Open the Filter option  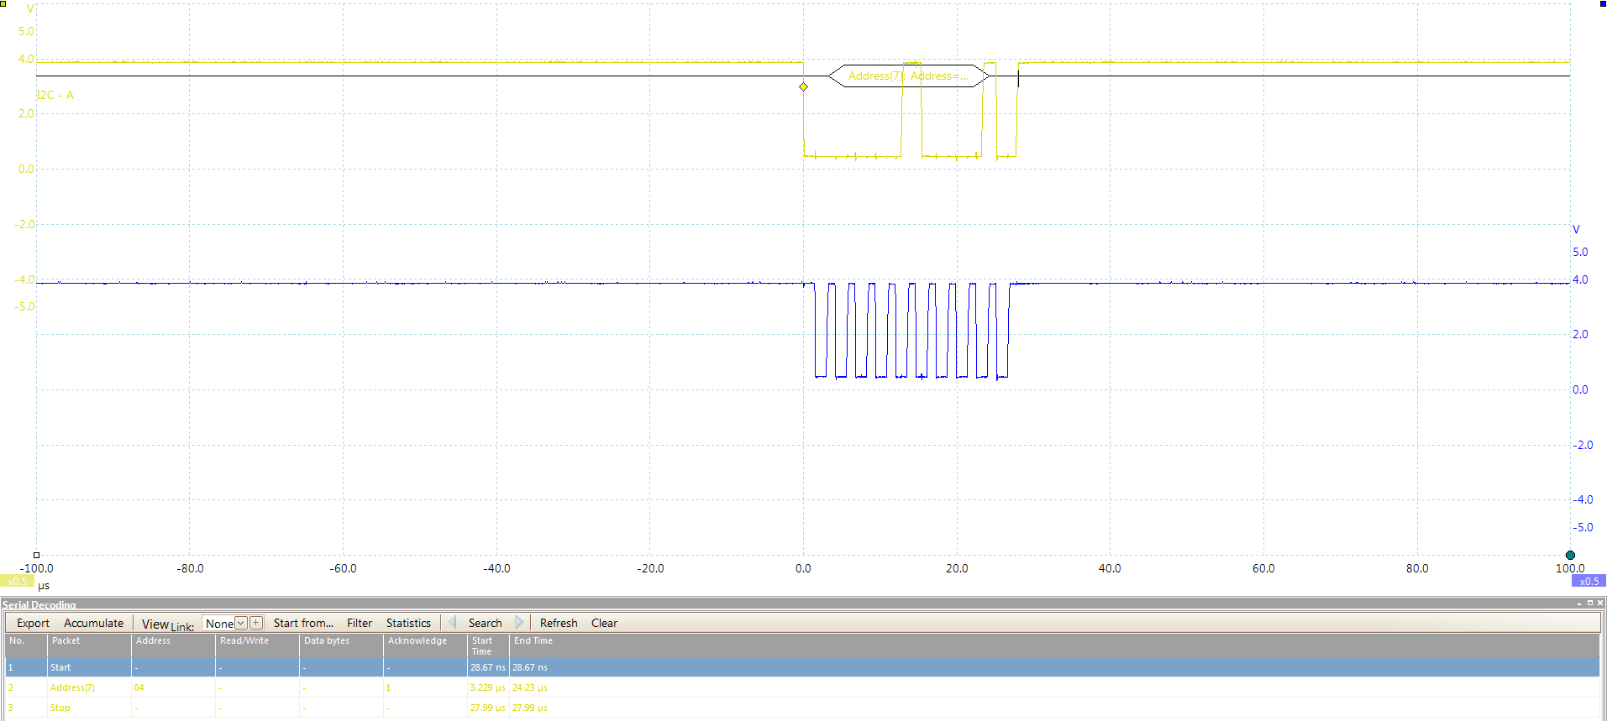coord(360,623)
